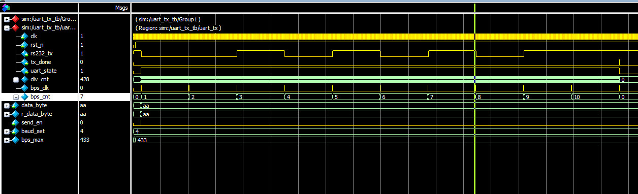Click the red uart_tx region diamond icon
The image size is (638, 194).
click(15, 27)
